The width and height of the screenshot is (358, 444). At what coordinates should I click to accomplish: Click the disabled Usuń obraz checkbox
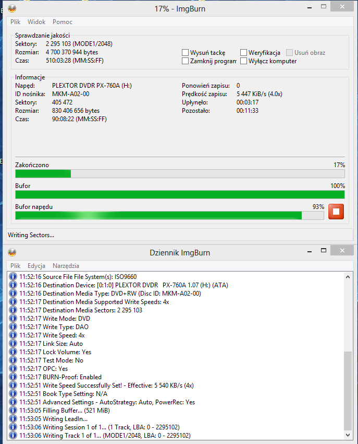pyautogui.click(x=289, y=53)
